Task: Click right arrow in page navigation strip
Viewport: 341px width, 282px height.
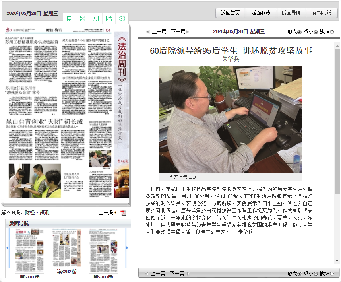Action: pos(127,248)
